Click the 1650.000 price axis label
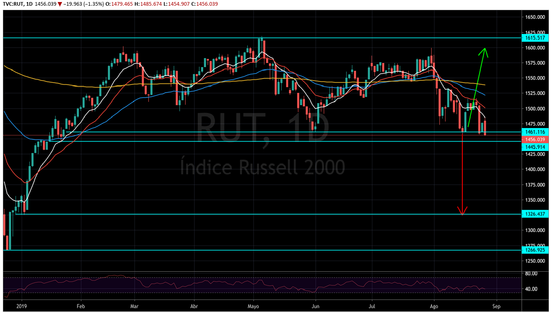 [535, 17]
